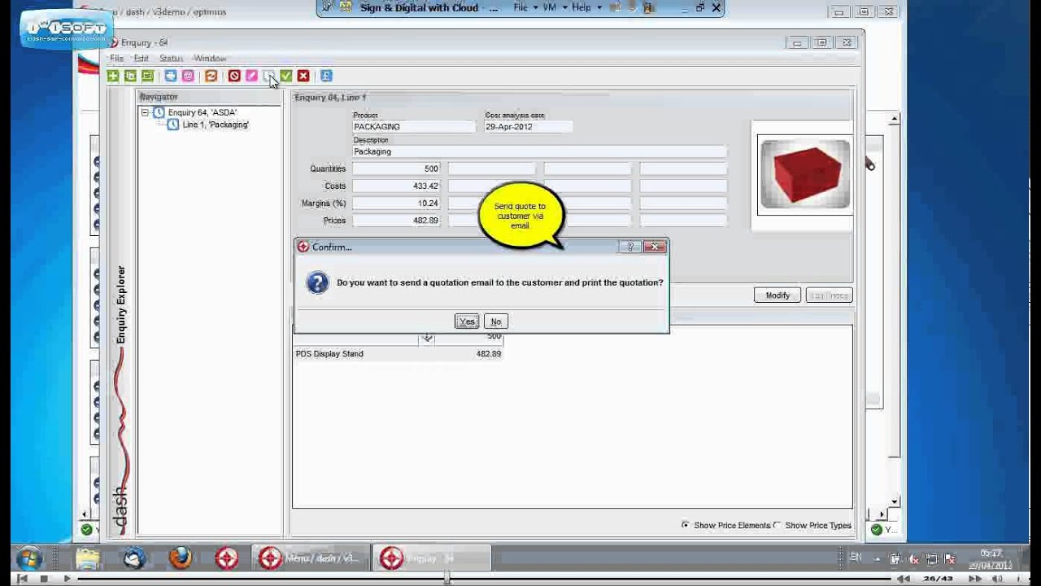Click the blue pound sign toolbar icon

coord(326,76)
